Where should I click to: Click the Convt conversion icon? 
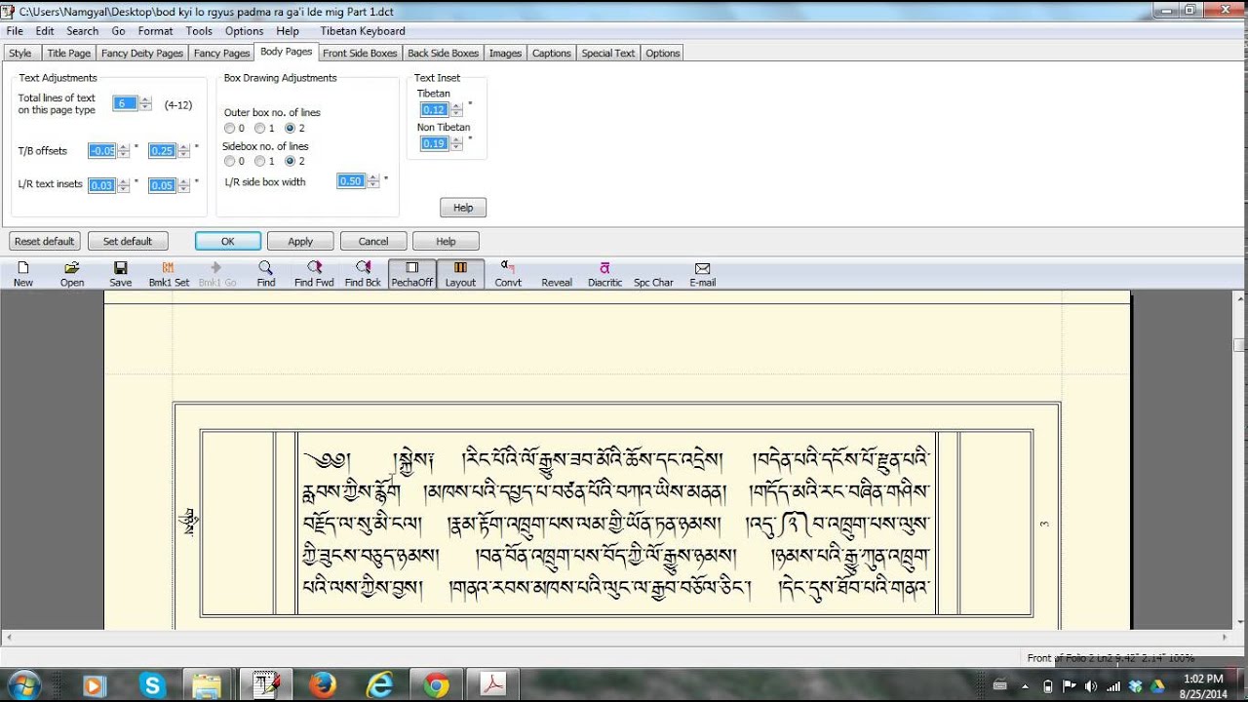click(x=508, y=274)
